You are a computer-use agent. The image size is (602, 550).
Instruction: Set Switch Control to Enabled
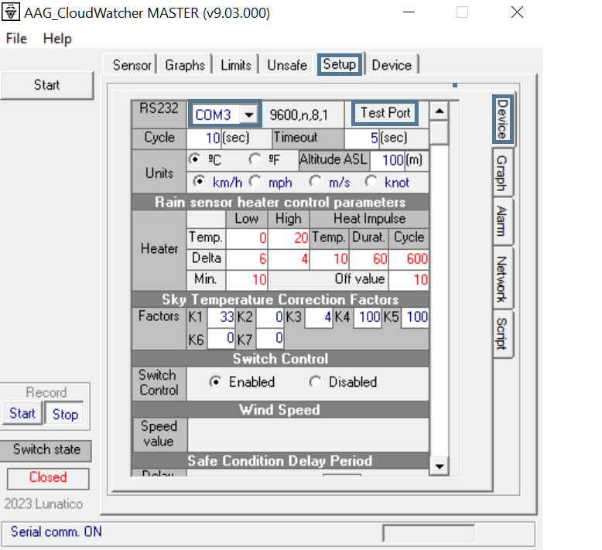click(216, 382)
